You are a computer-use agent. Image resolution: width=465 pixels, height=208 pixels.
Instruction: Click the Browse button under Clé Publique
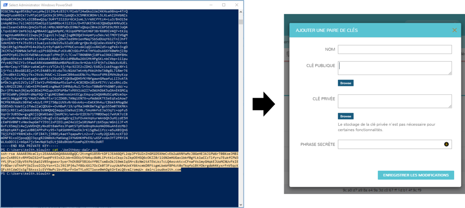tap(346, 83)
